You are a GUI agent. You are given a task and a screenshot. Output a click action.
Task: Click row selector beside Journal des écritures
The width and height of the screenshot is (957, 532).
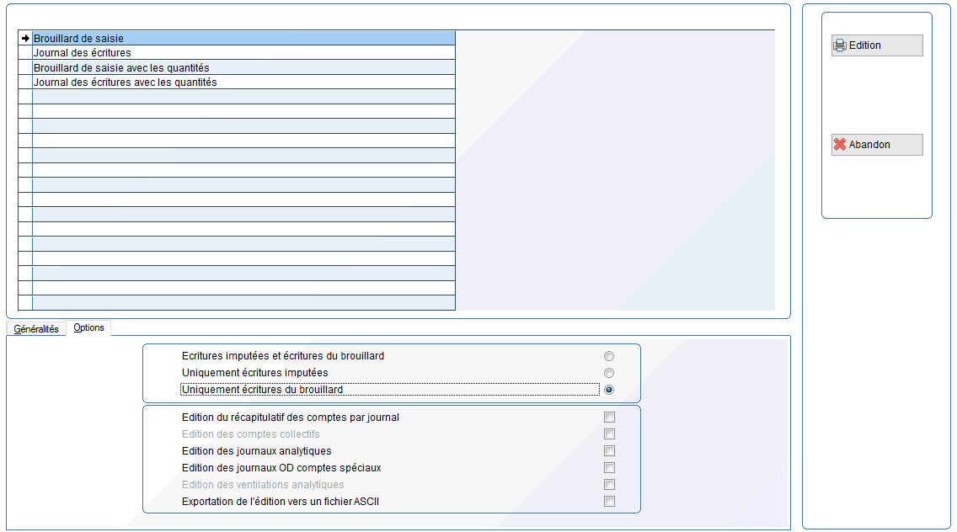click(25, 53)
